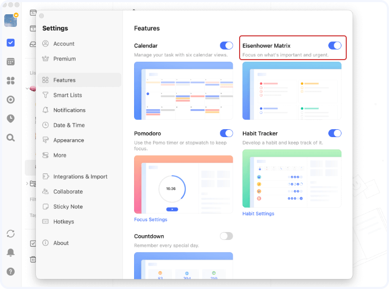The width and height of the screenshot is (389, 289).
Task: Go to Smart Lists settings
Action: click(79, 95)
